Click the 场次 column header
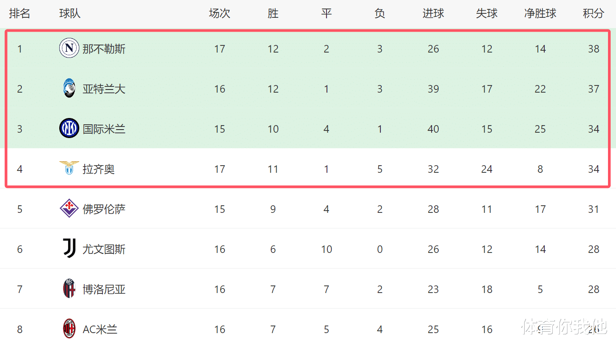 click(220, 13)
